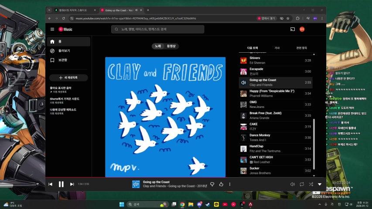
Task: Open the tab search dropdown arrow
Action: pos(49,10)
